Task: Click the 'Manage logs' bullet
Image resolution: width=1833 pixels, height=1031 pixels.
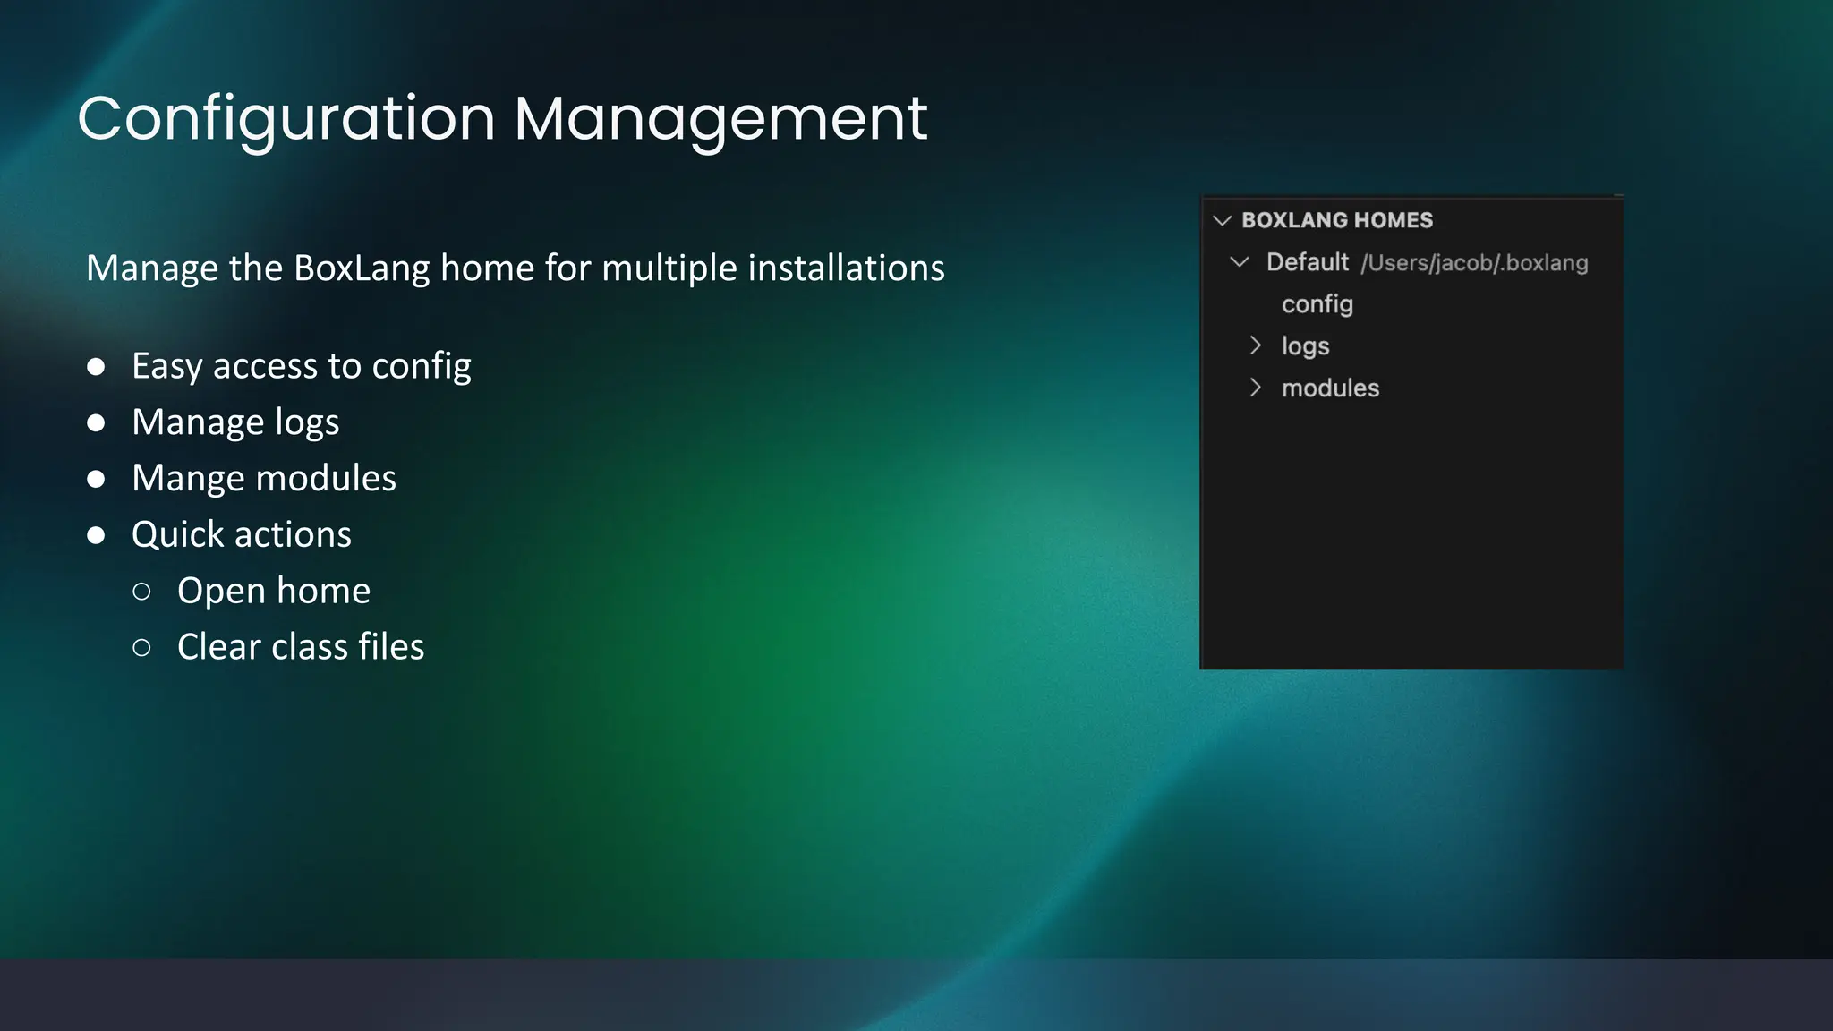Action: 235,422
